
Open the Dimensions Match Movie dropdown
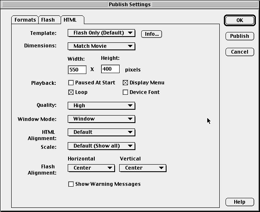(101, 46)
